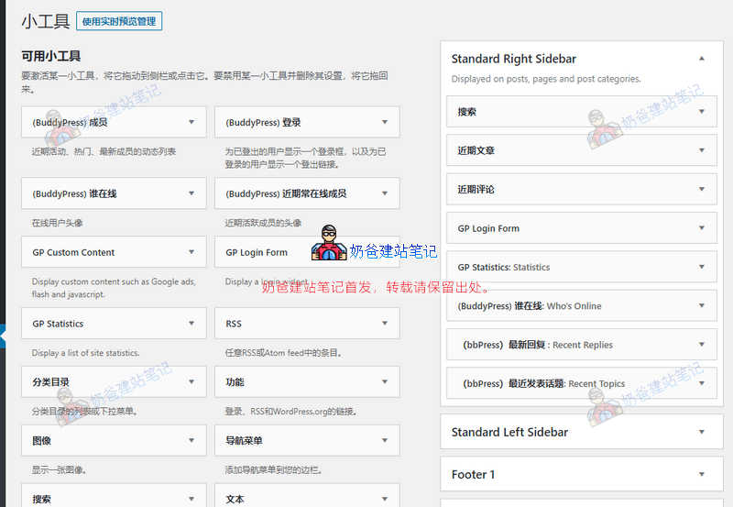Expand the Standard Left Sidebar panel

click(702, 433)
